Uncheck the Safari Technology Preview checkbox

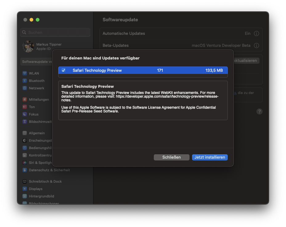(63, 70)
